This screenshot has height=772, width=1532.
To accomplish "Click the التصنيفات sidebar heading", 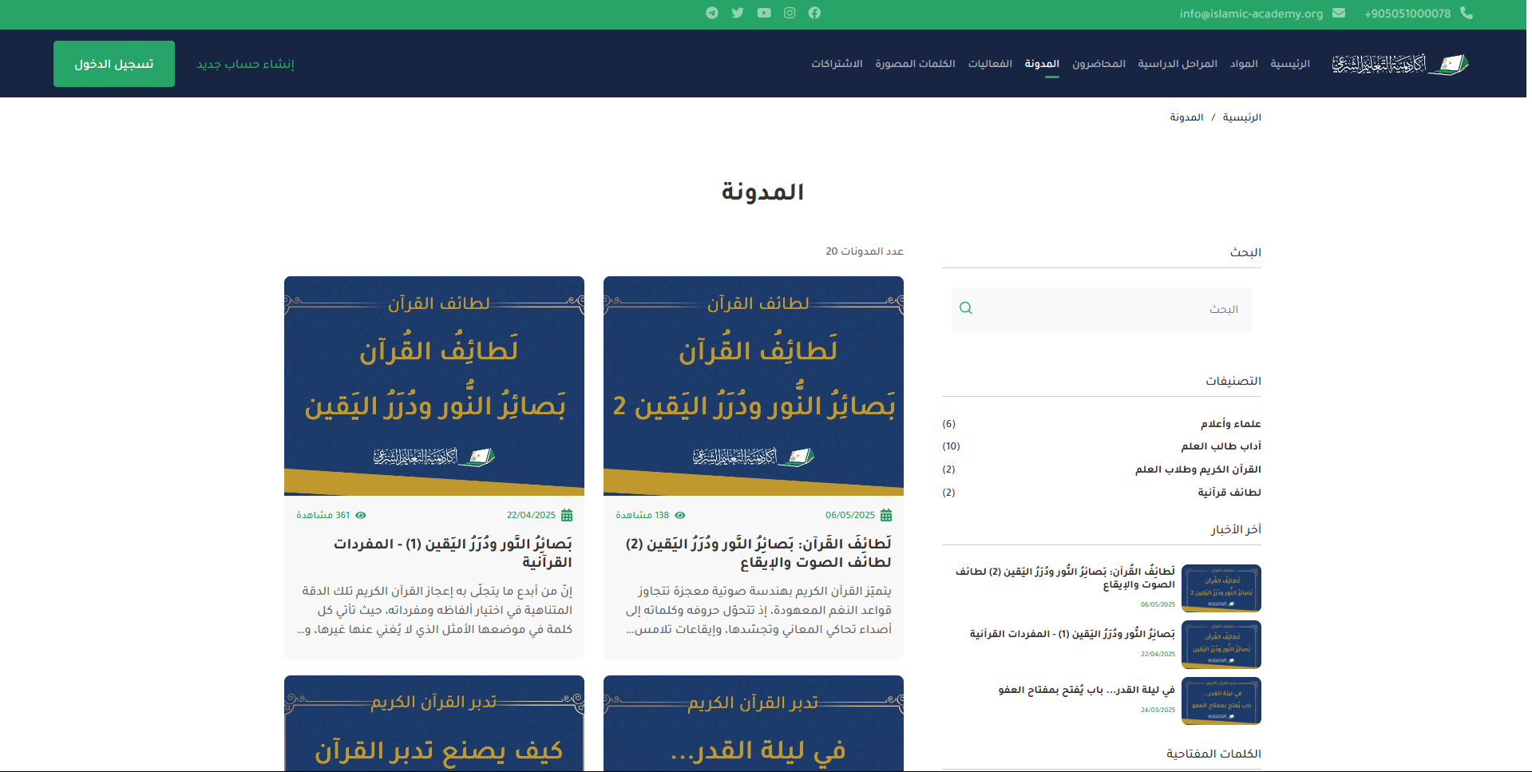I will click(x=1233, y=381).
